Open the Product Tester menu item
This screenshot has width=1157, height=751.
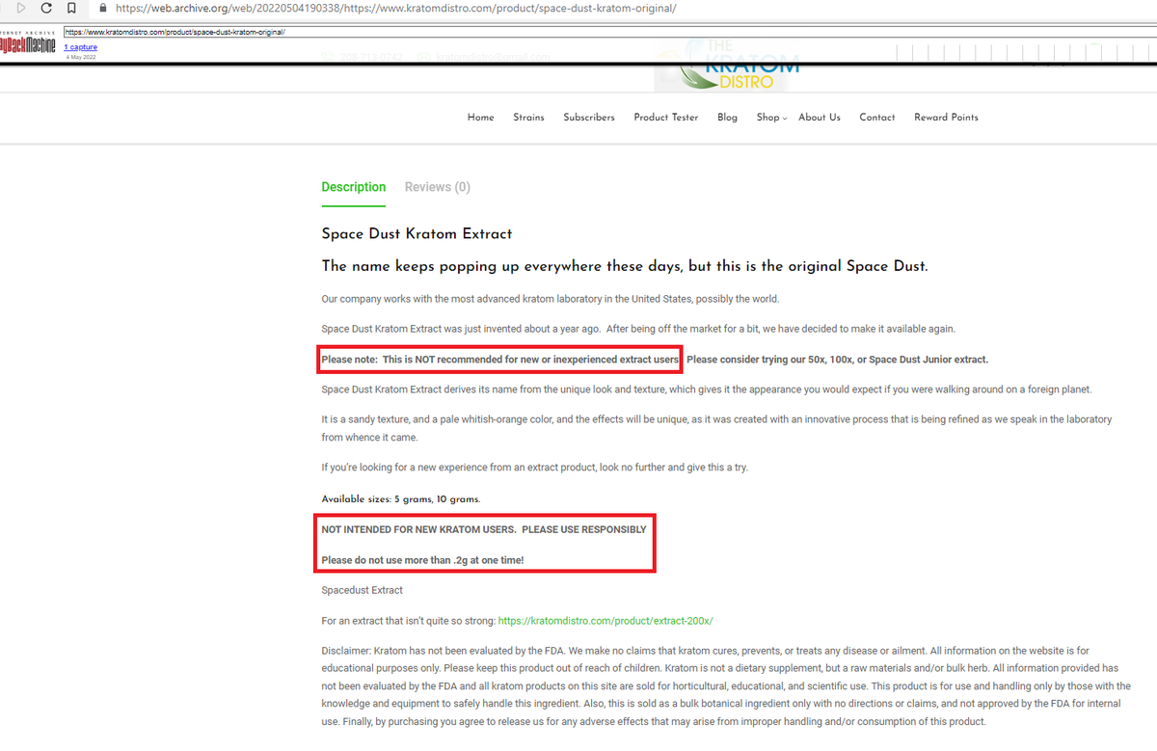point(665,118)
